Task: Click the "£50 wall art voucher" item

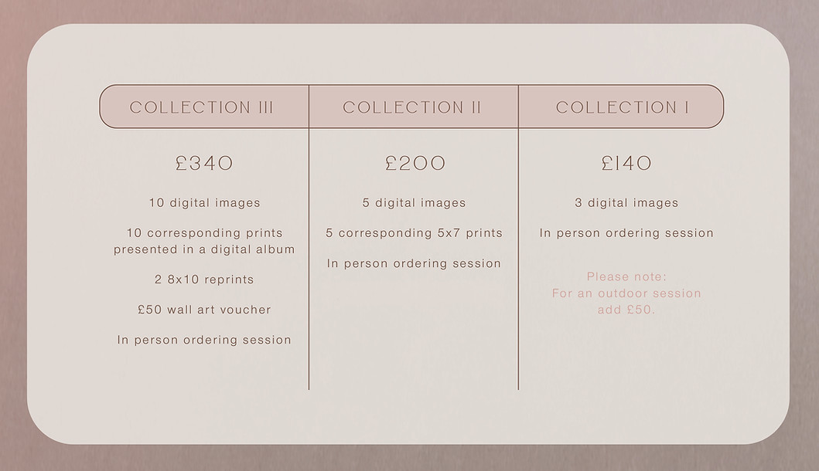Action: (204, 310)
